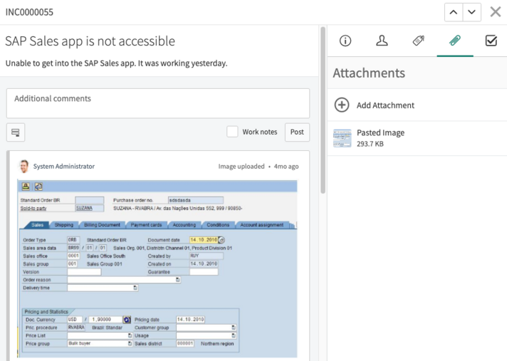
Task: Click the Customer group dropdown in screenshot
Action: [207, 328]
